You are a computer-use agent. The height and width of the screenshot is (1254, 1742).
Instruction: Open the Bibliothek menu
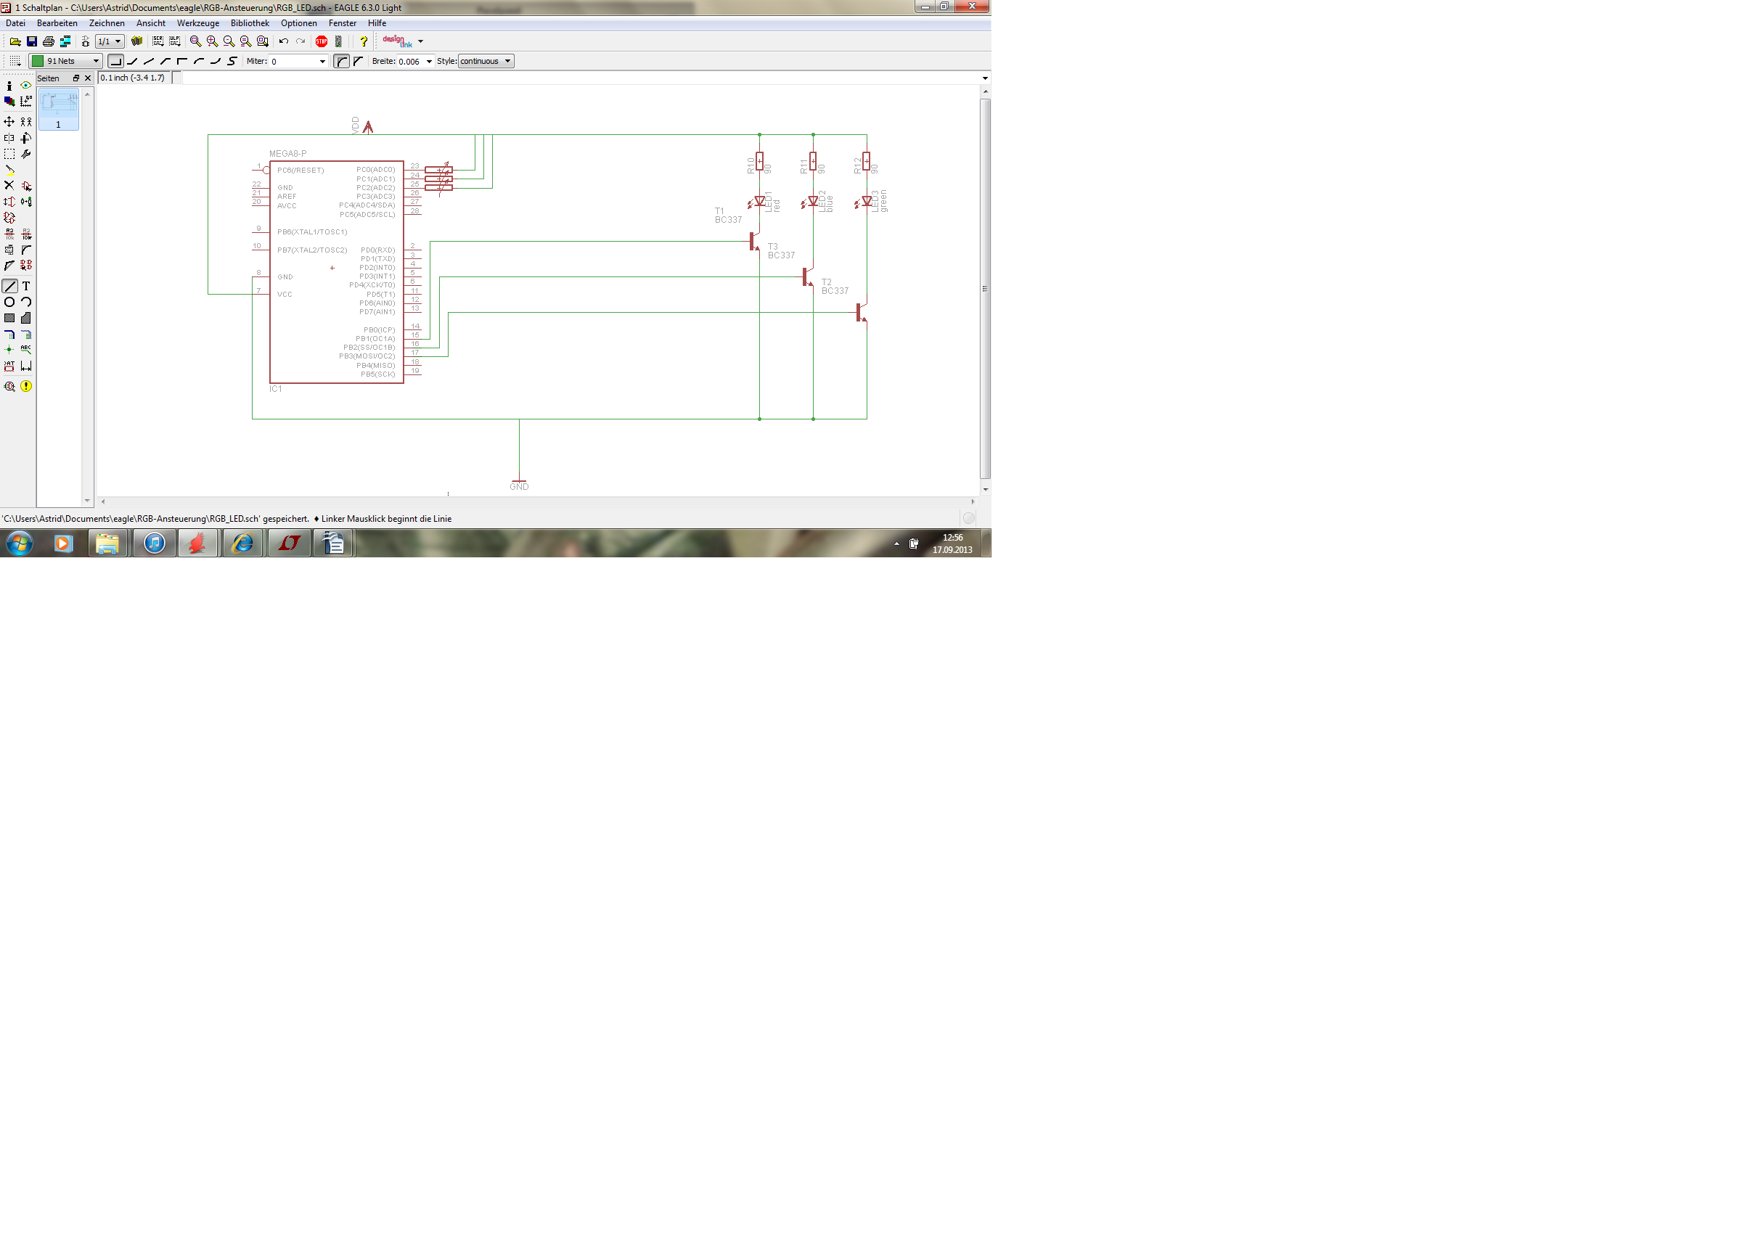coord(250,23)
